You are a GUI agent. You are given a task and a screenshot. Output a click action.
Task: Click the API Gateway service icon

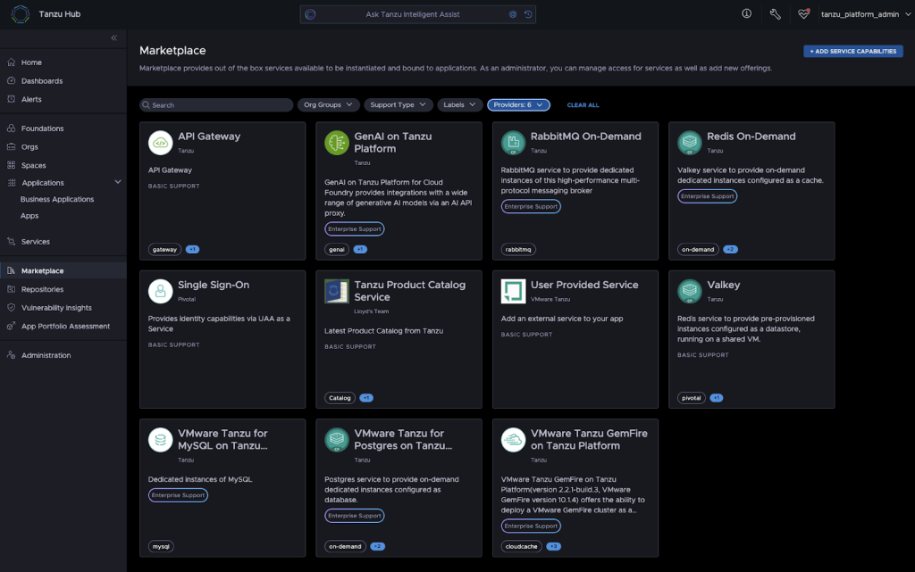[160, 143]
